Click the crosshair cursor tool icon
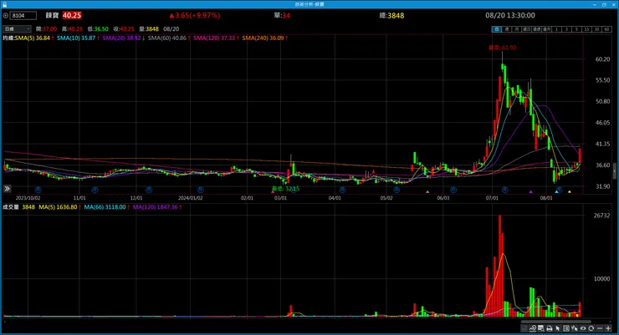Image resolution: width=619 pixels, height=335 pixels. (x=575, y=328)
